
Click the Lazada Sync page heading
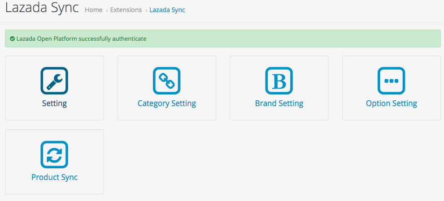pyautogui.click(x=42, y=8)
